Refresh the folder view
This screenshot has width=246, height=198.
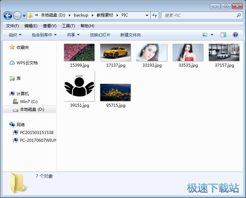tap(155, 15)
